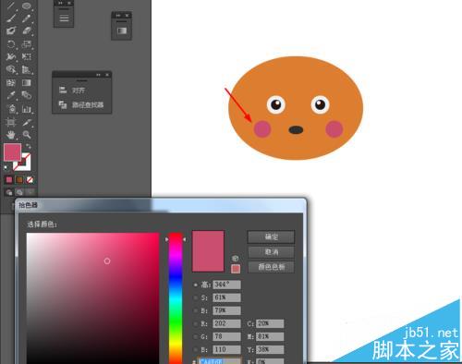Select the R radio button beside 202
This screenshot has width=462, height=364.
click(196, 323)
